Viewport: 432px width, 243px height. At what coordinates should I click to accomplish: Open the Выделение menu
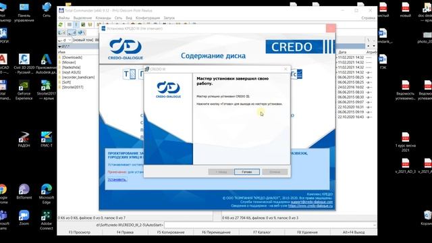coord(82,18)
